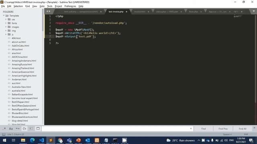Click the Spaces: 4 indentation setting
This screenshot has height=144, width=257.
227,134
